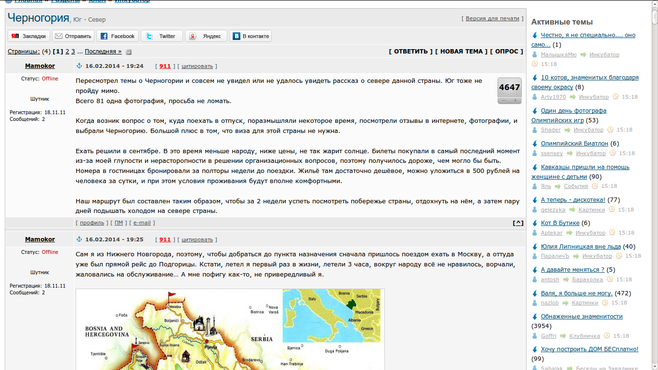Screen dimensions: 658x370
Task: Open 'Хочу построить ДОМ БЕСплатно!' topic
Action: click(x=590, y=349)
